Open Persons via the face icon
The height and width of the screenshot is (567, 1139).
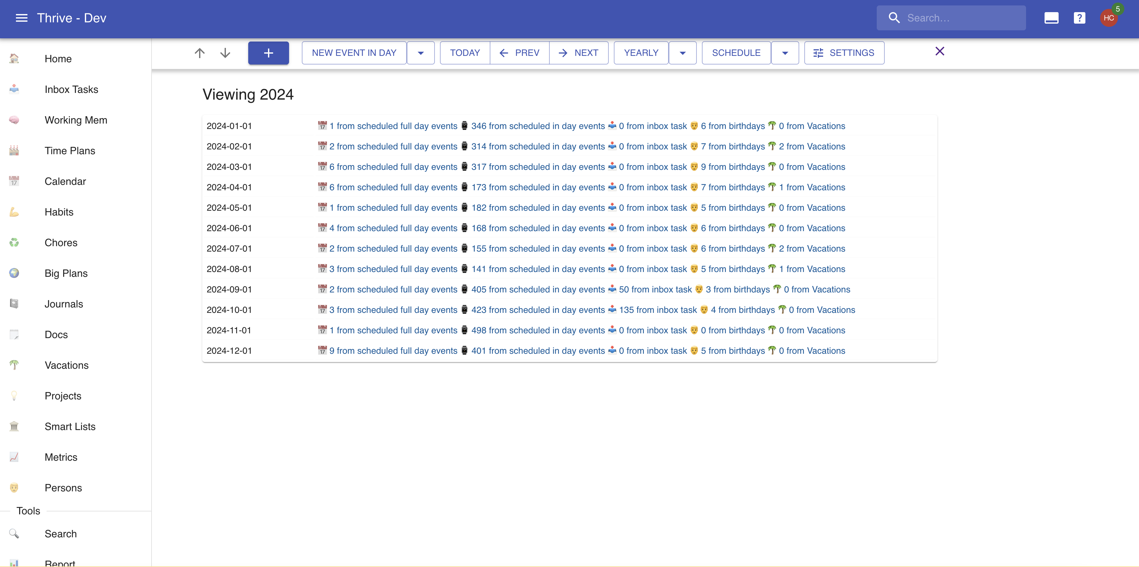pyautogui.click(x=14, y=488)
